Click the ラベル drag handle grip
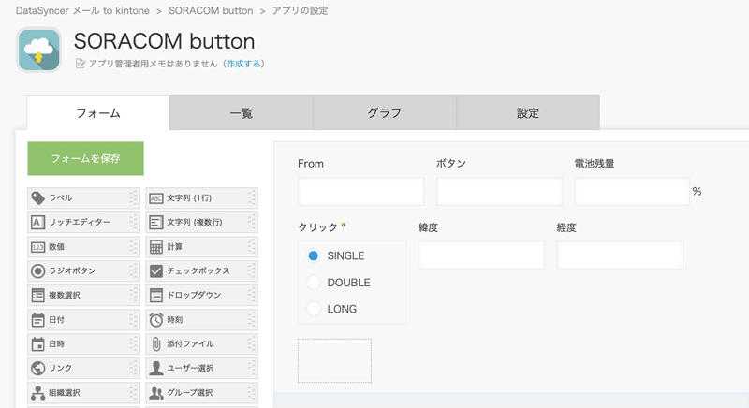This screenshot has height=408, width=749. tap(133, 197)
